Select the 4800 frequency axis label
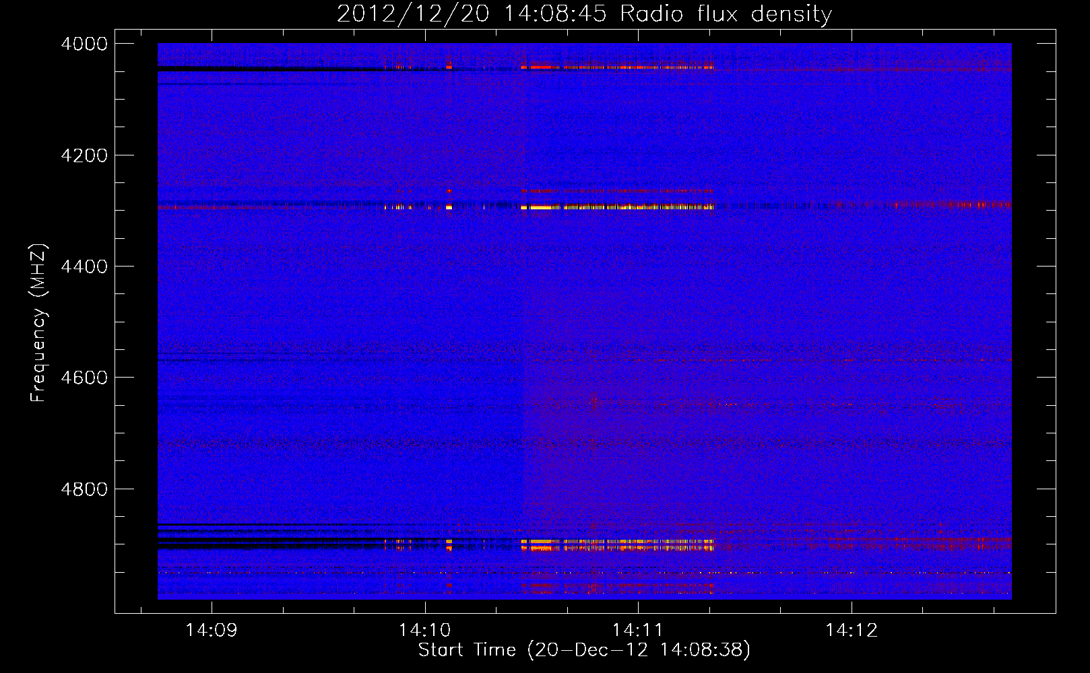 (x=84, y=489)
